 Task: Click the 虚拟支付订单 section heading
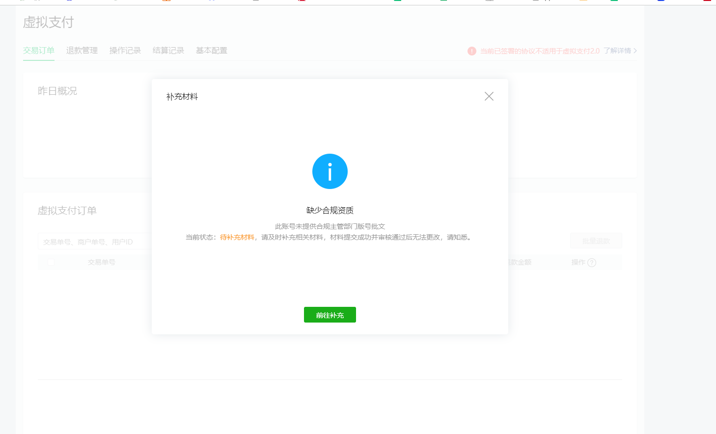[x=67, y=211]
